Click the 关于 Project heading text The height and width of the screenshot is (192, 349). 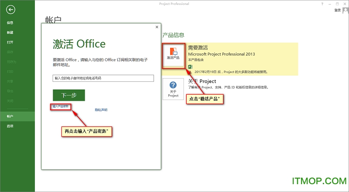click(202, 81)
